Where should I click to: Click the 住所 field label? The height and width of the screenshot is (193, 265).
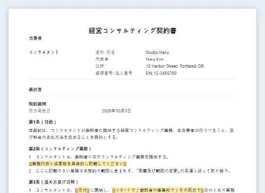pos(100,66)
